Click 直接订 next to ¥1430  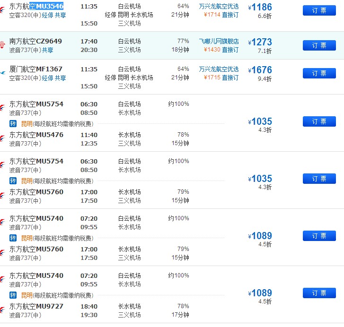point(230,50)
